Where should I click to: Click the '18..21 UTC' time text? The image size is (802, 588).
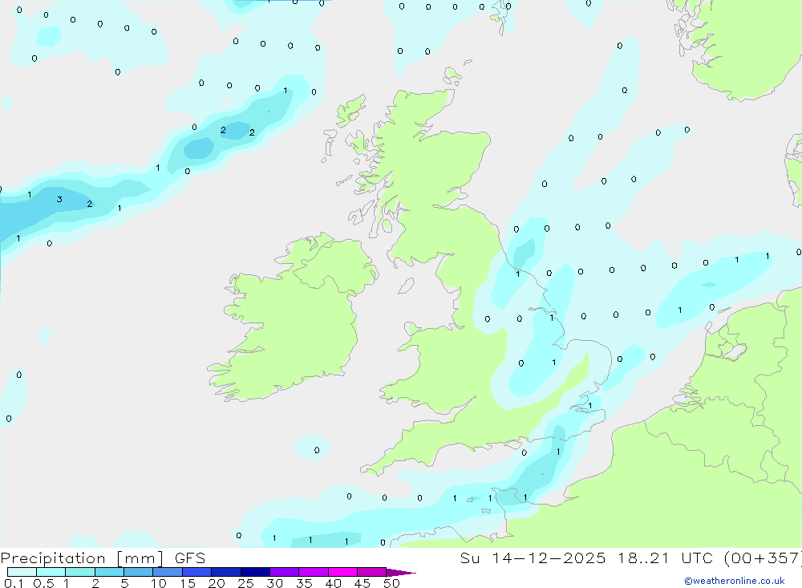pos(665,558)
